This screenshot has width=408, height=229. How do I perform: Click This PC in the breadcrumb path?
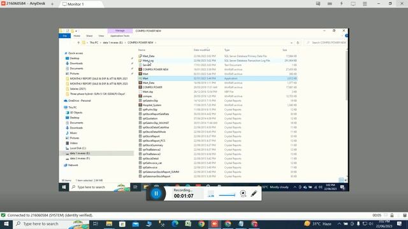coord(94,43)
